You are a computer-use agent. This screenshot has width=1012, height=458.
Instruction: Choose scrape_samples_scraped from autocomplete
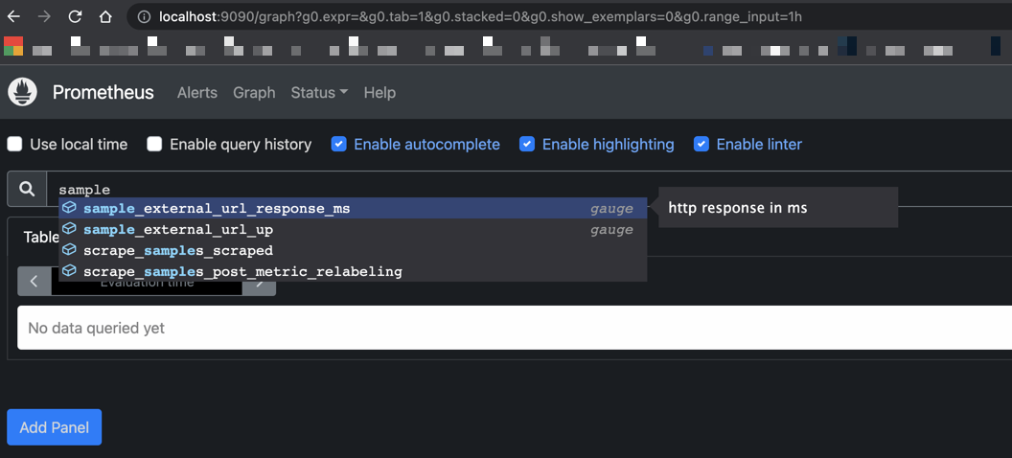tap(353, 250)
